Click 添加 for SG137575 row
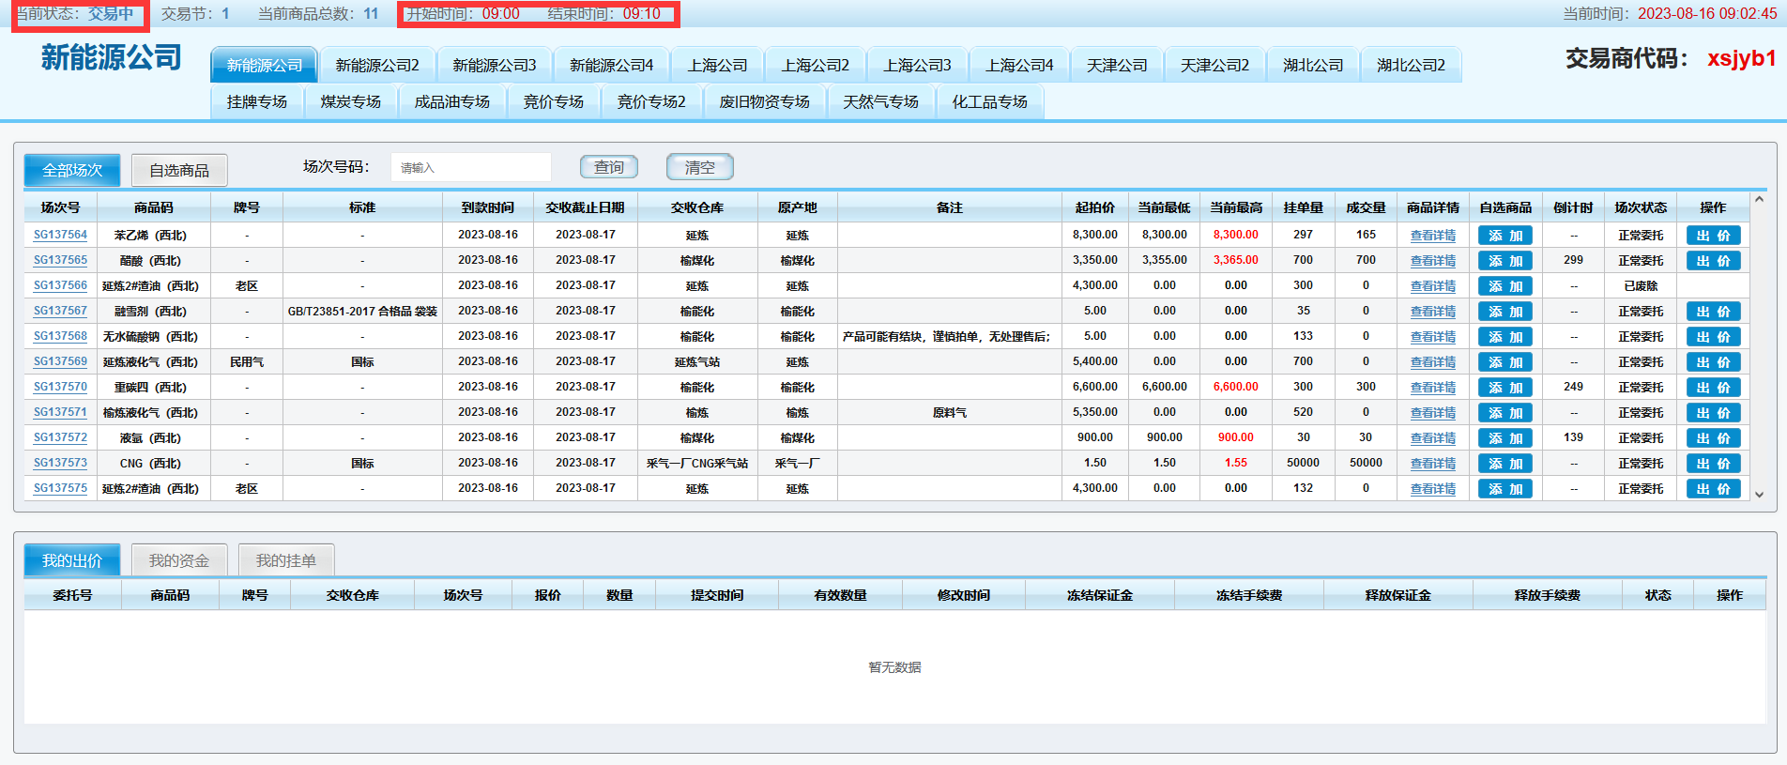1787x765 pixels. [1505, 489]
